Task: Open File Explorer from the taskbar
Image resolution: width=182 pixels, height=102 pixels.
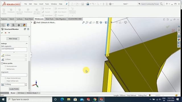Action: (69, 99)
